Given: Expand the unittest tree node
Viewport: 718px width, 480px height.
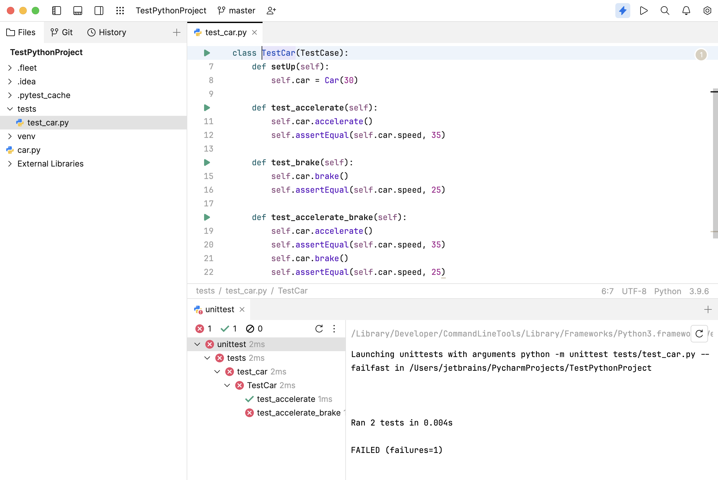Looking at the screenshot, I should pyautogui.click(x=198, y=344).
